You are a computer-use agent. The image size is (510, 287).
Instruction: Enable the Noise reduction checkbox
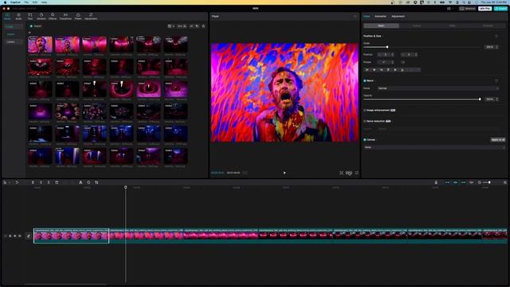[365, 121]
